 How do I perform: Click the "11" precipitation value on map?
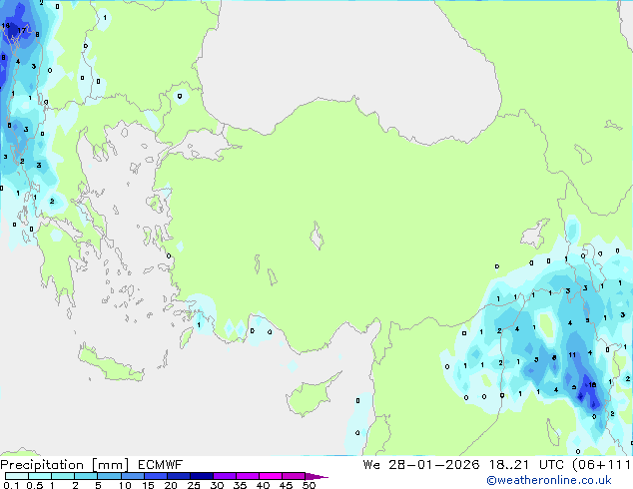tap(572, 355)
